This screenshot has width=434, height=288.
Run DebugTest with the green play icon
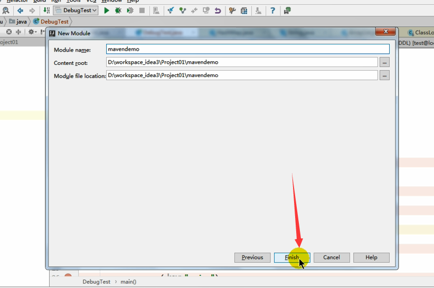pyautogui.click(x=107, y=11)
